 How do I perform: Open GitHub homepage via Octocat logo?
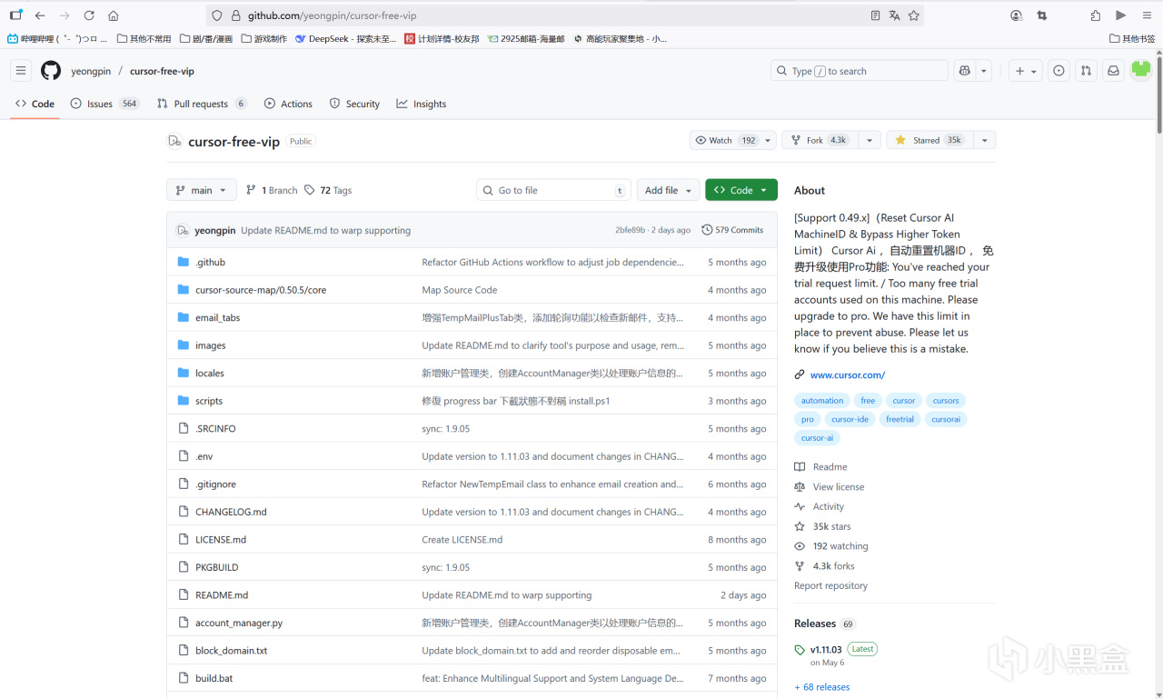(x=51, y=71)
